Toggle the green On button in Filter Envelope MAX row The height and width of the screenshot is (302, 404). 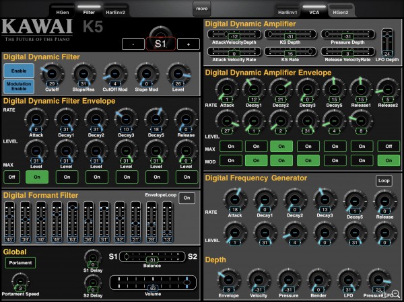tap(37, 177)
